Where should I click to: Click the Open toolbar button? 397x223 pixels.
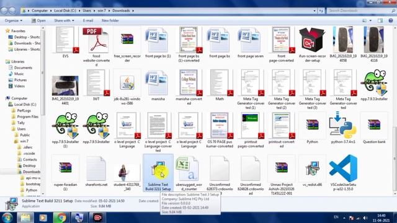(38, 20)
